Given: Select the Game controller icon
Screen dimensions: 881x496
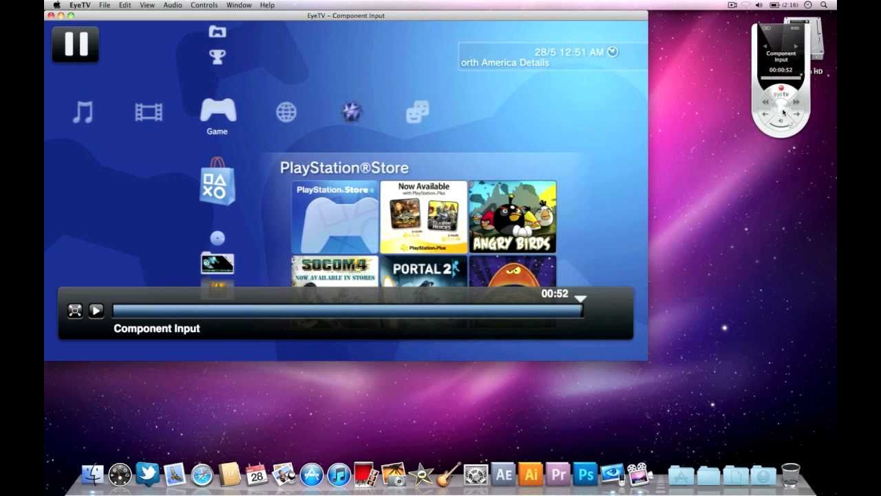Looking at the screenshot, I should (x=217, y=110).
